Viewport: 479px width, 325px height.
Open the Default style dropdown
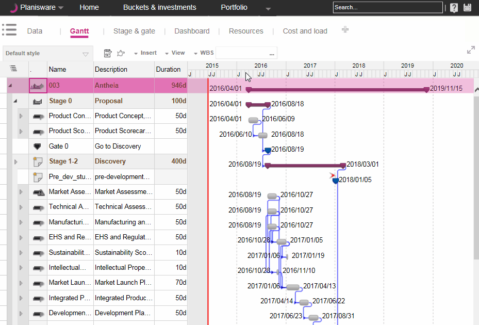[47, 53]
